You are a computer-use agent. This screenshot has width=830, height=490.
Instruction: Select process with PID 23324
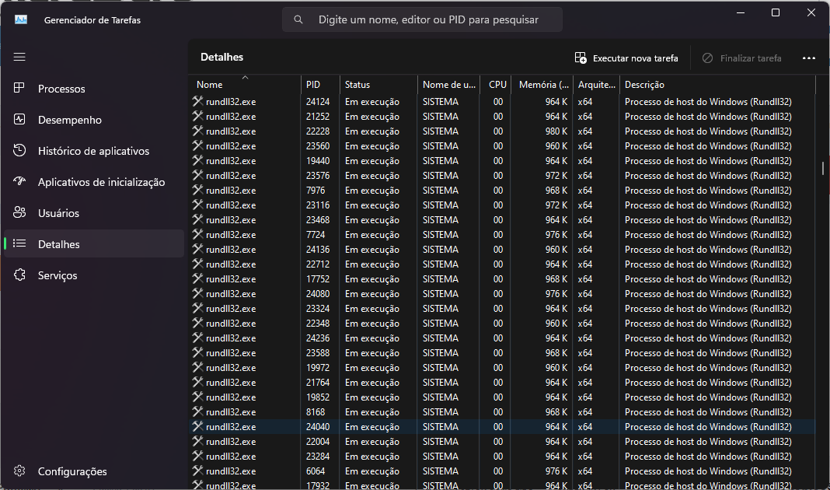tap(502, 308)
